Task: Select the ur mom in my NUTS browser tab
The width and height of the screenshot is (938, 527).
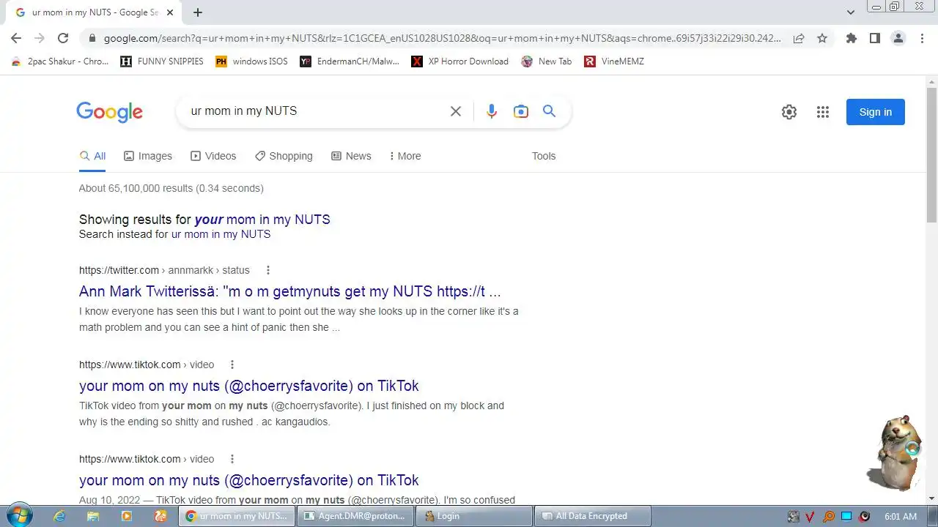Action: coord(95,12)
